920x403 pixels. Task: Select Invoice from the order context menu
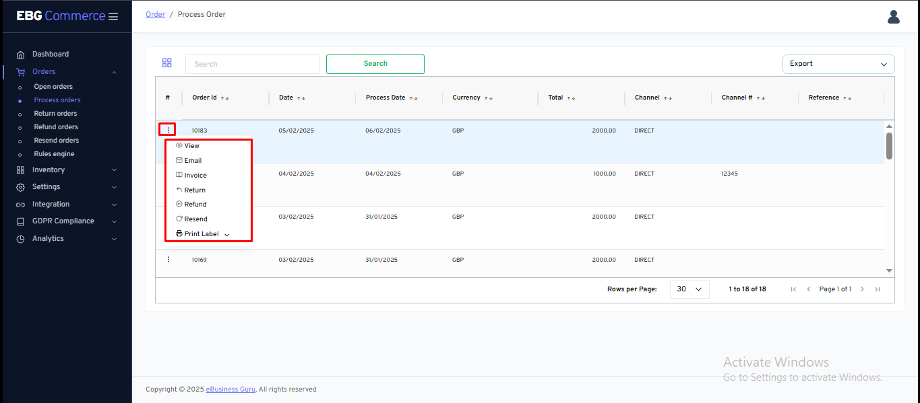[195, 176]
